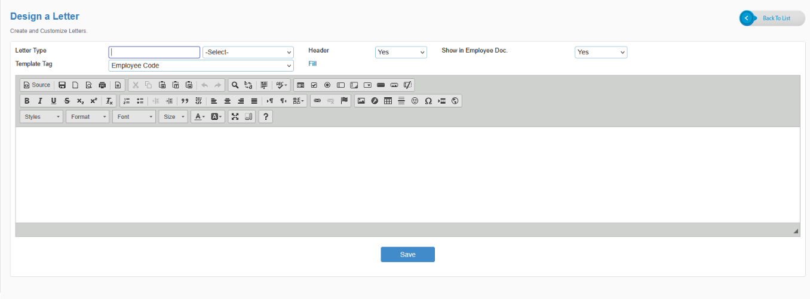
Task: Click the Insert Link chain icon
Action: tap(317, 101)
